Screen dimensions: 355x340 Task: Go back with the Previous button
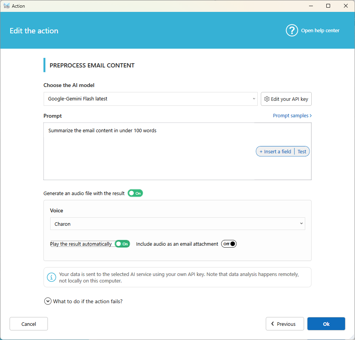pos(285,324)
